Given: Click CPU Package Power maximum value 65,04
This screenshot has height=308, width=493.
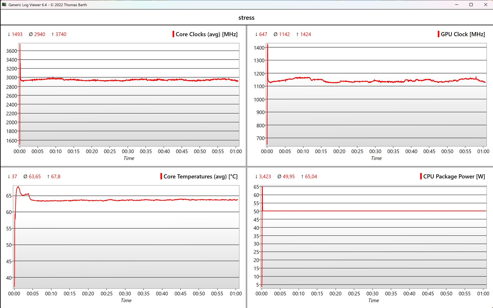Looking at the screenshot, I should 311,176.
